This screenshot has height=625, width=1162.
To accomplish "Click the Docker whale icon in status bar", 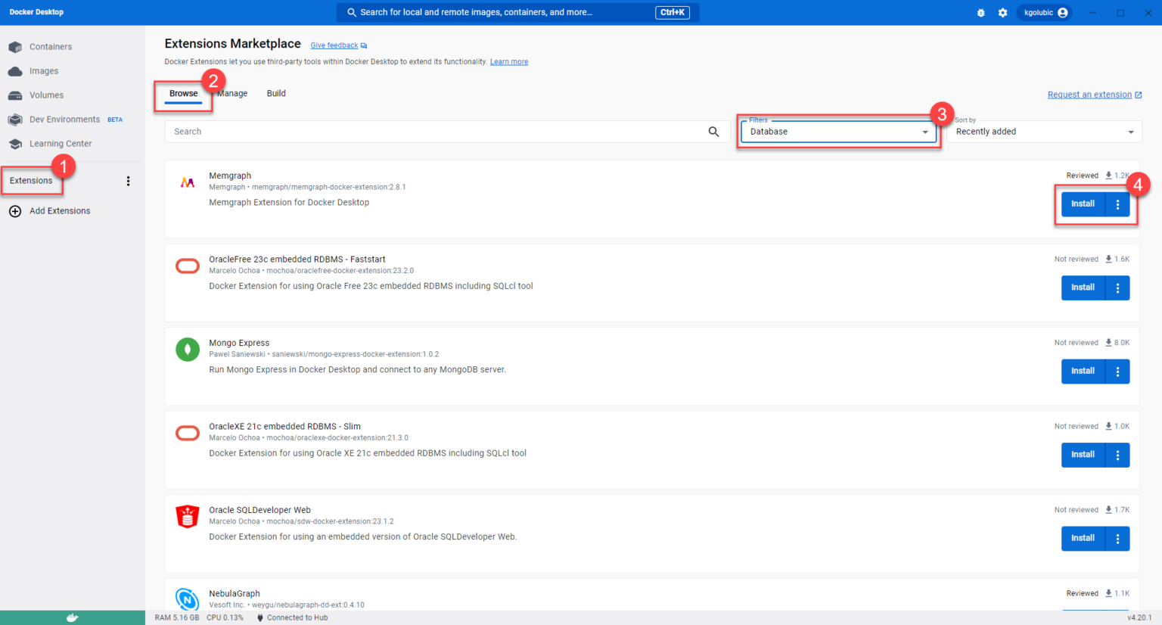I will pyautogui.click(x=73, y=617).
